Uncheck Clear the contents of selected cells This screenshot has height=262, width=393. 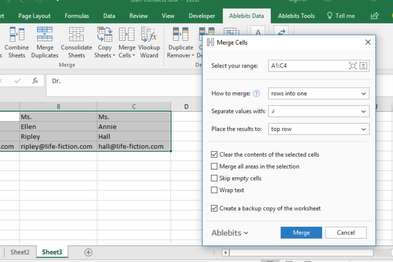point(214,155)
